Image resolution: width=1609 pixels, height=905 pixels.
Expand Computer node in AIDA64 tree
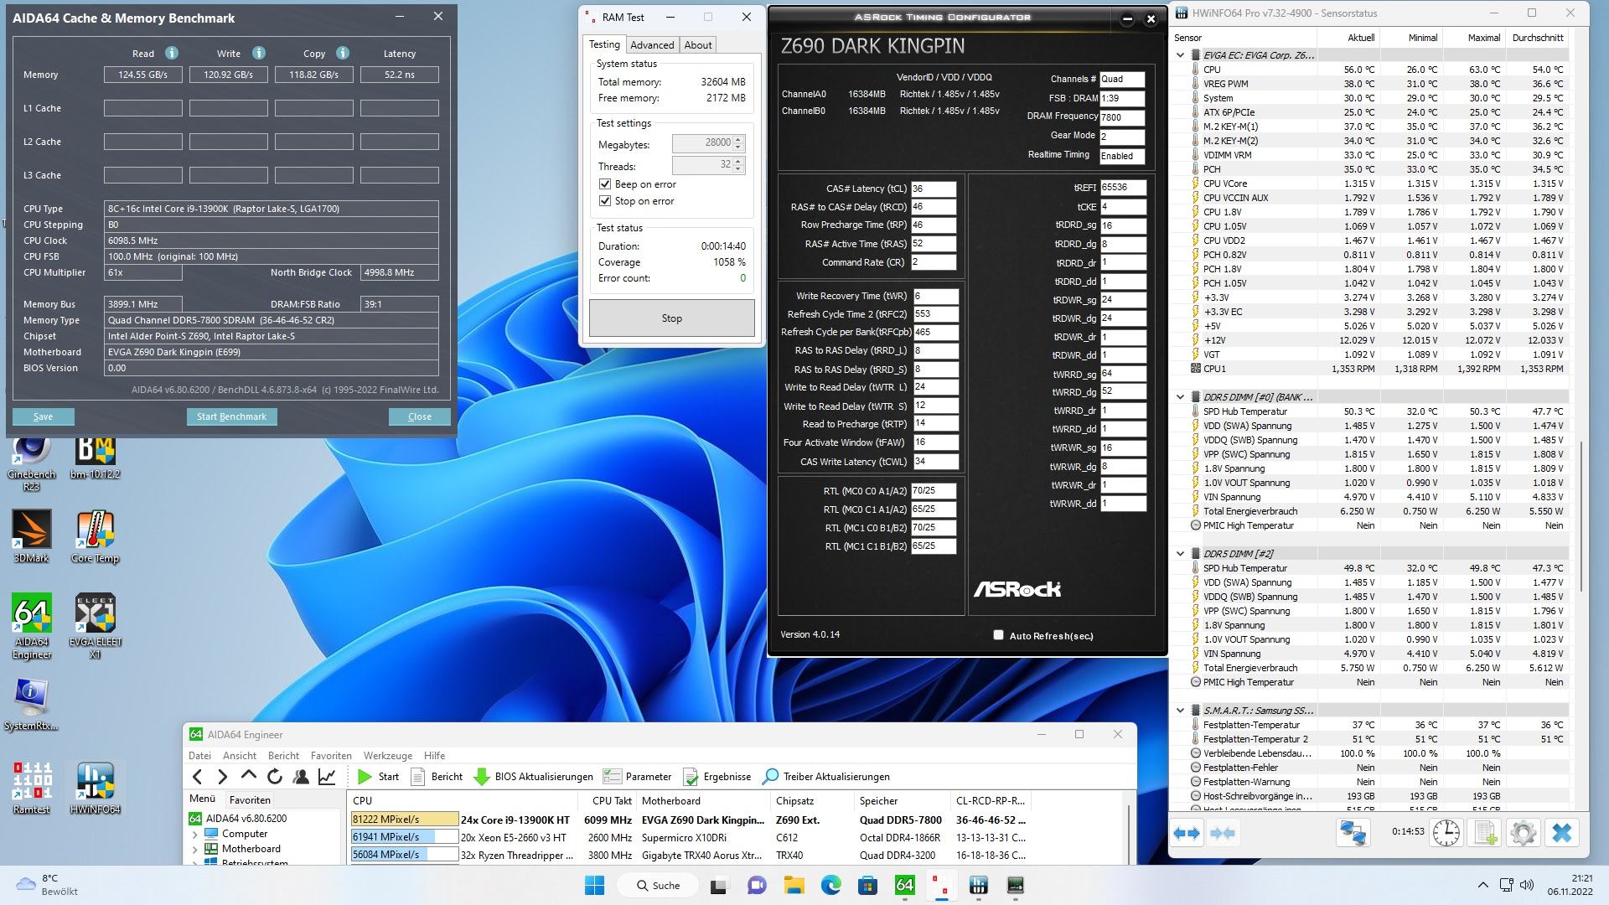pos(195,835)
